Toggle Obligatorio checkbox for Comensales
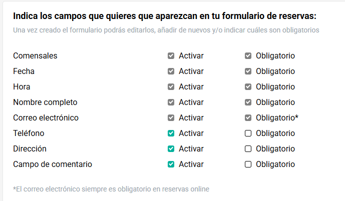Screen dimensions: 345x201 [248, 56]
